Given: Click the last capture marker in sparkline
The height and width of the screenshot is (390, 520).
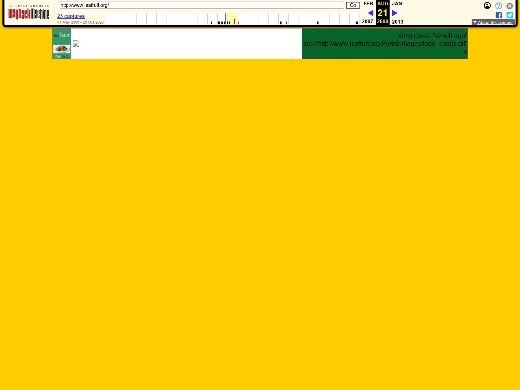Looking at the screenshot, I should pyautogui.click(x=357, y=23).
